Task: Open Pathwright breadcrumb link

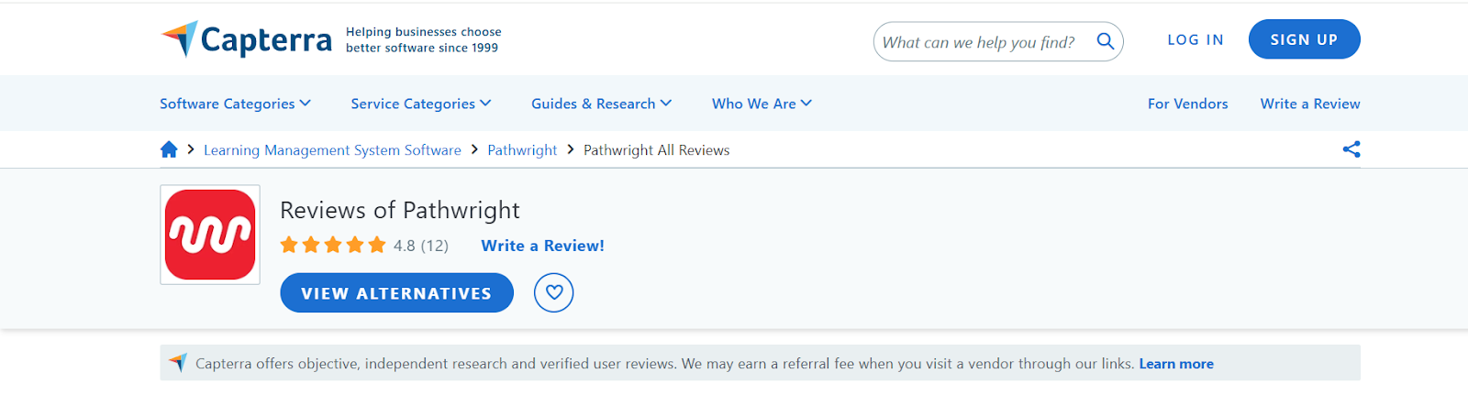Action: [522, 149]
